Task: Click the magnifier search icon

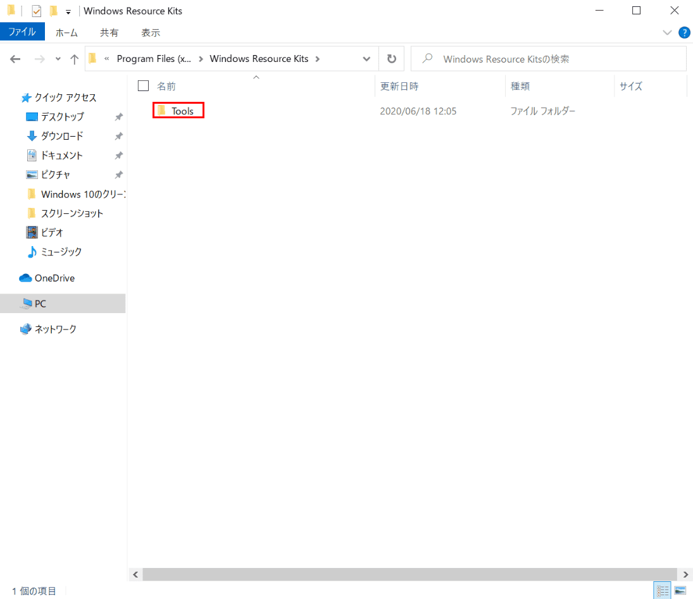Action: point(427,58)
